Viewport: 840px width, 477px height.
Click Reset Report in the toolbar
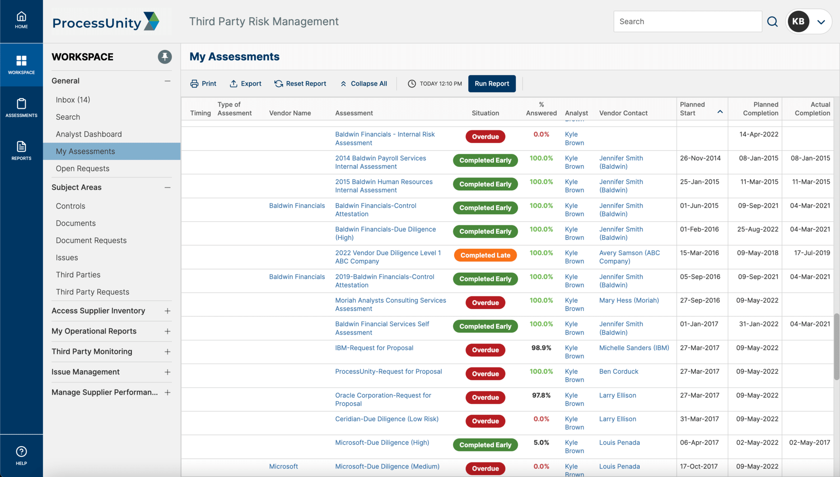click(x=300, y=83)
